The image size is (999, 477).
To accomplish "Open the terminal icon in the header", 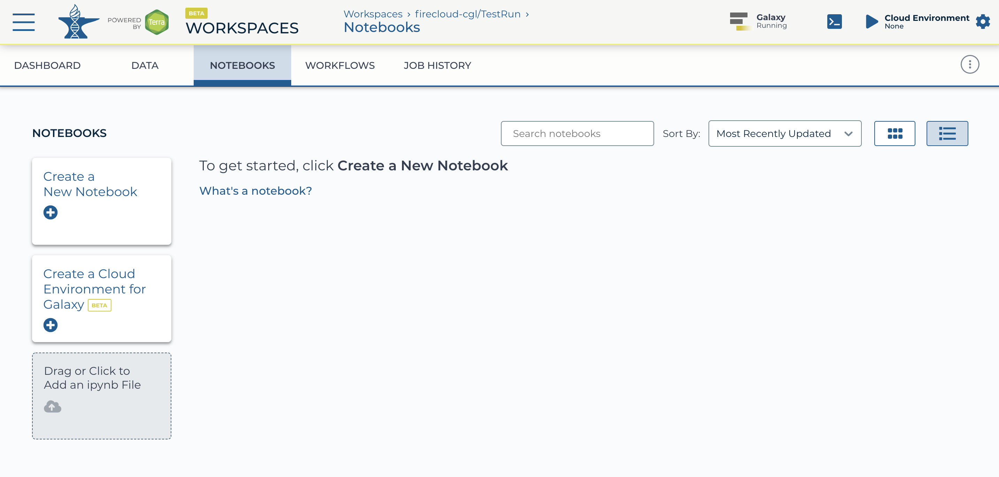I will coord(834,22).
